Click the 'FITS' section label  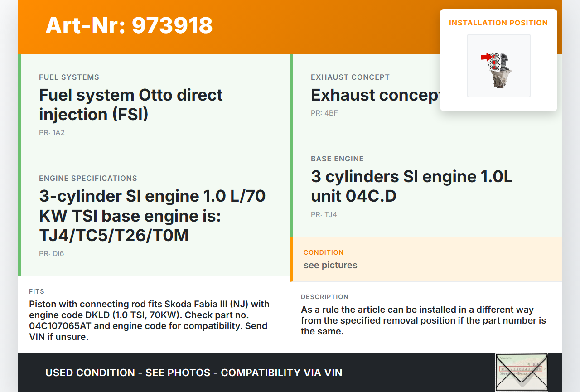coord(37,291)
